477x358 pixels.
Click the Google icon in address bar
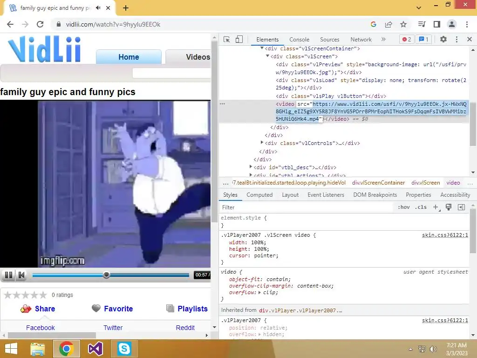click(374, 24)
